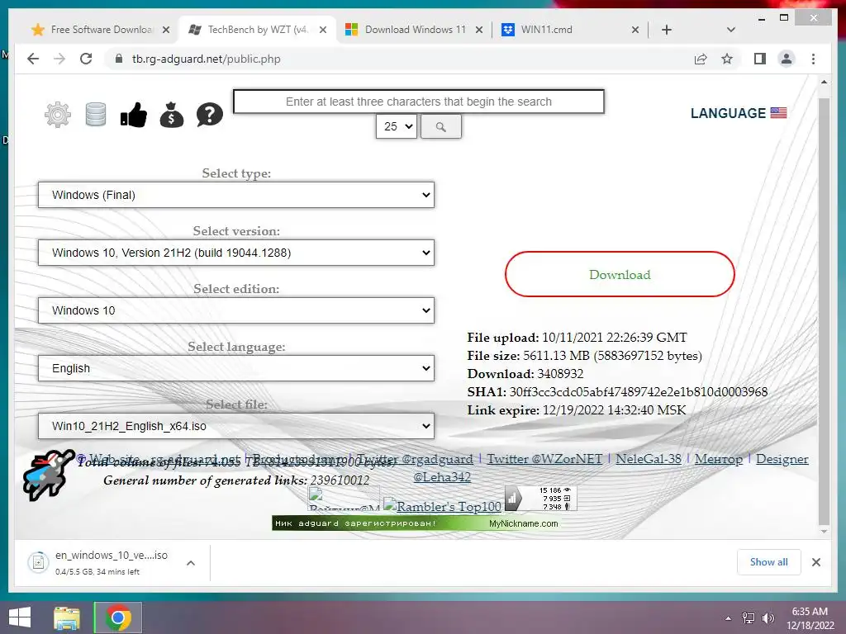Change language via the US flag icon
The image size is (846, 634).
[778, 112]
